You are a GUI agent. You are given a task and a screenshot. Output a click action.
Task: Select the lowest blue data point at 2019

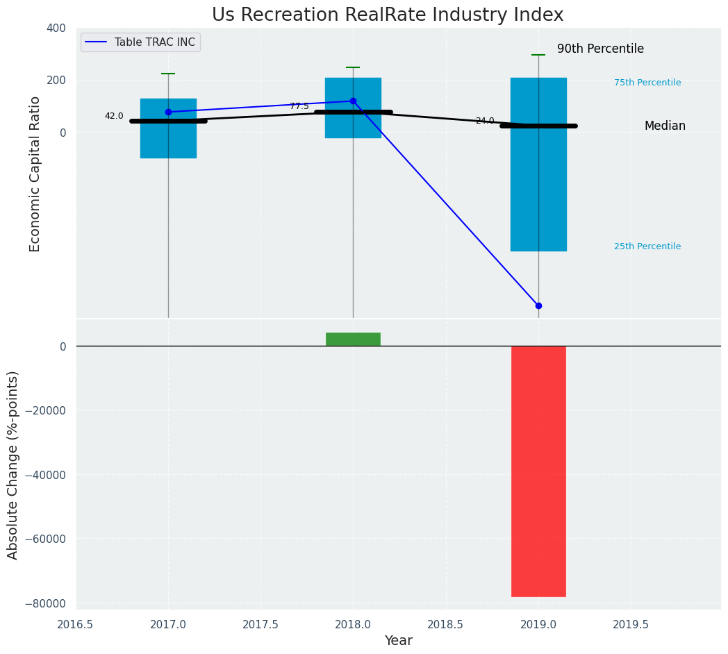[x=538, y=305]
